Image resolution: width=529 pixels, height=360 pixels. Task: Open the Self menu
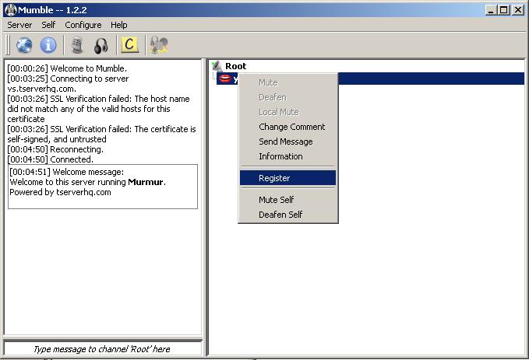[x=48, y=25]
